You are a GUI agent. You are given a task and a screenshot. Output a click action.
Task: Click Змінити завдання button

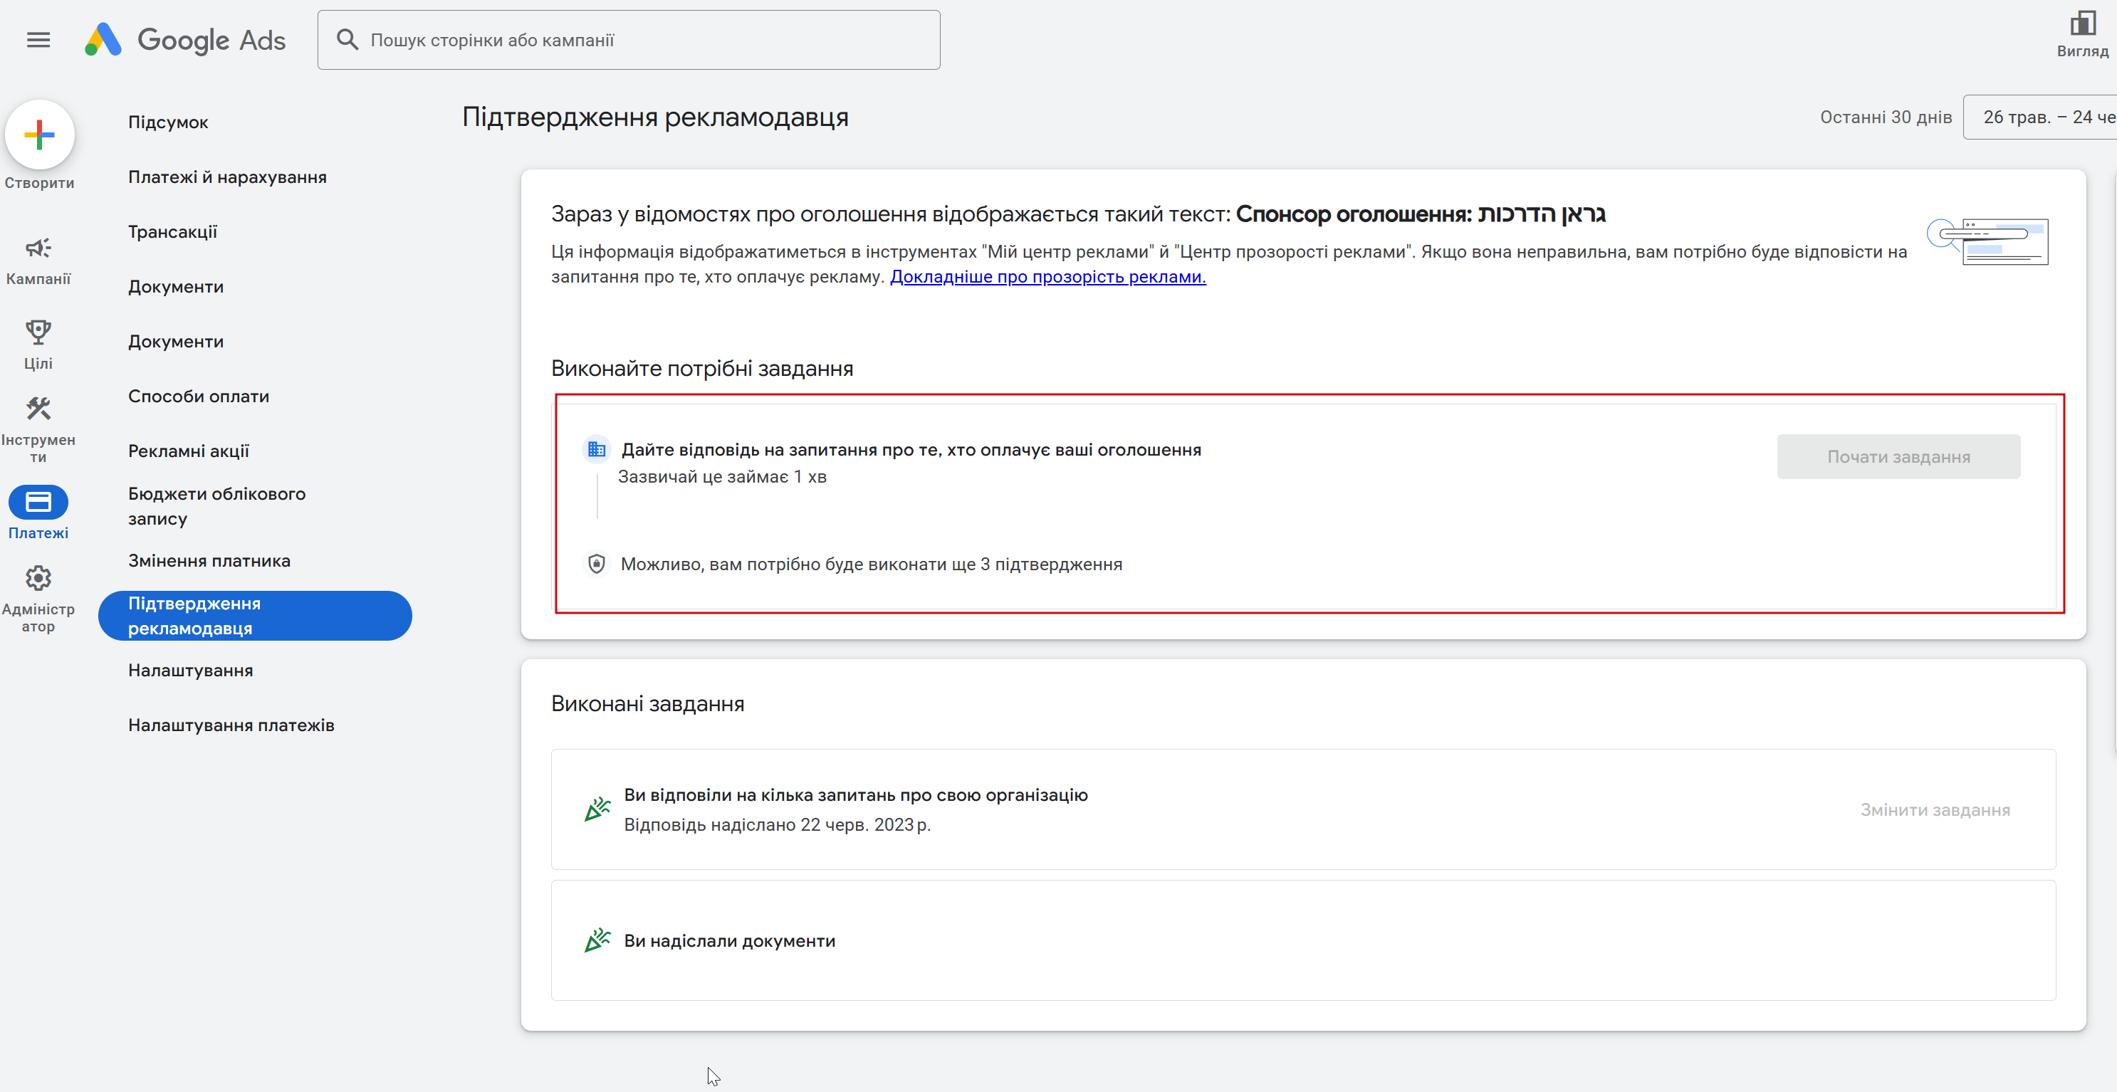[x=1935, y=810]
